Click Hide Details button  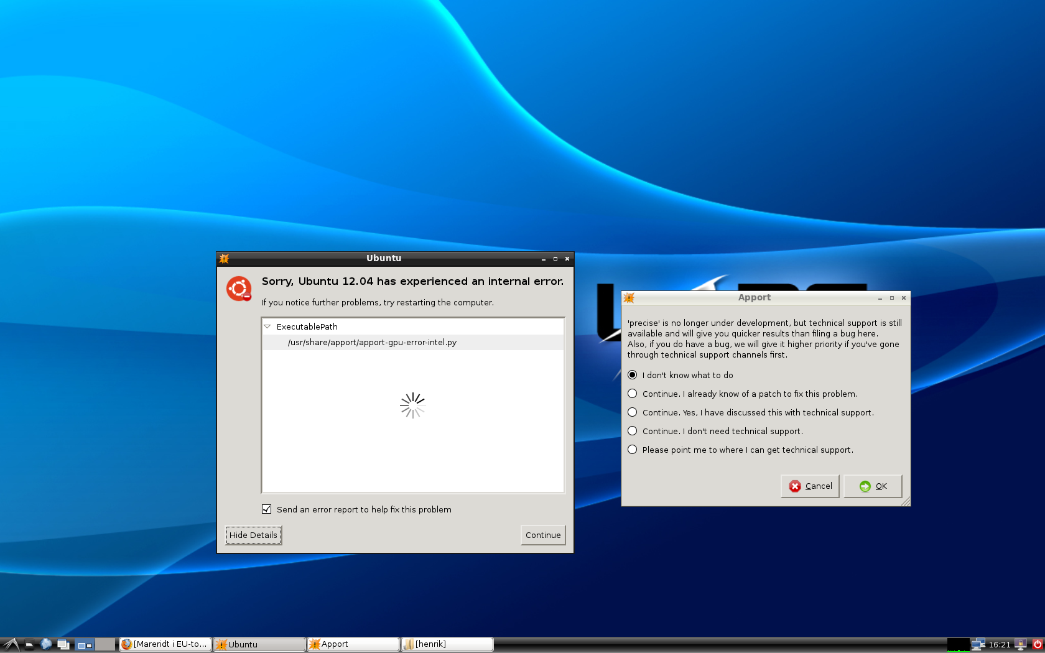pyautogui.click(x=253, y=535)
